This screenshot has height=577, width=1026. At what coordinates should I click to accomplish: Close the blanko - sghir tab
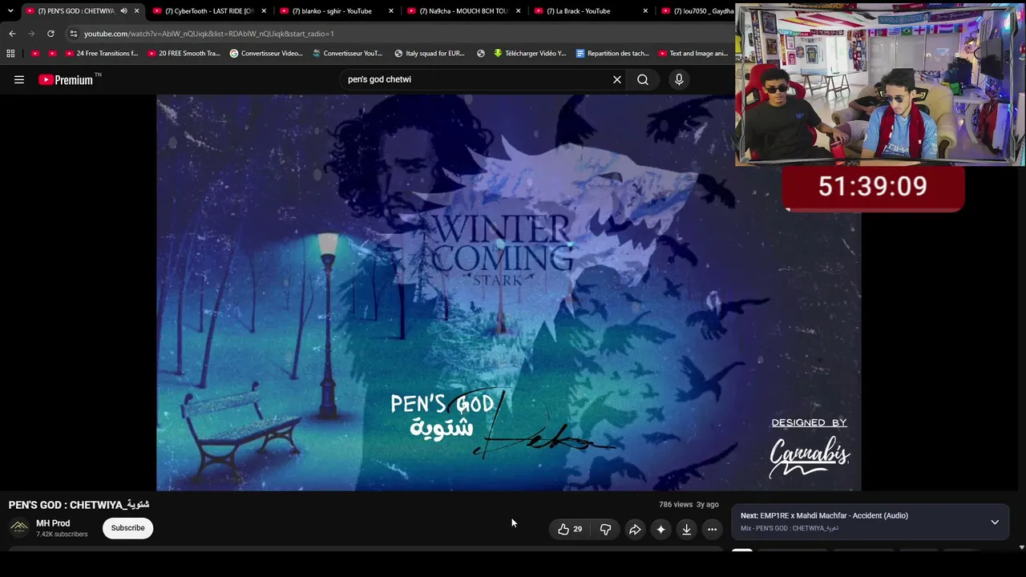391,11
